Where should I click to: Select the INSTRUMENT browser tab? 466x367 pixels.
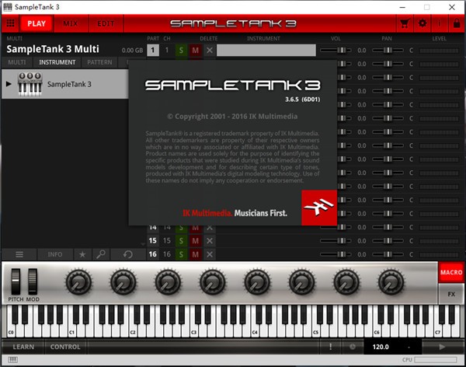click(57, 62)
